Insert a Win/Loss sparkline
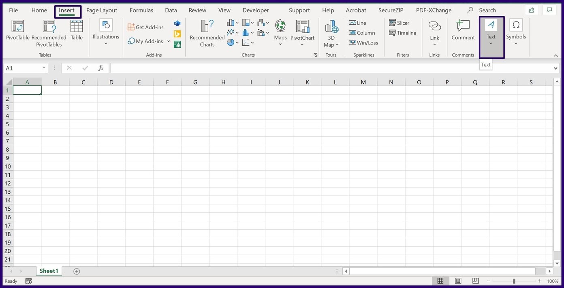 tap(363, 42)
